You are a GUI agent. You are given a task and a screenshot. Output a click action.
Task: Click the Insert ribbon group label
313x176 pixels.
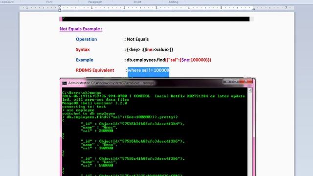pyautogui.click(x=137, y=2)
